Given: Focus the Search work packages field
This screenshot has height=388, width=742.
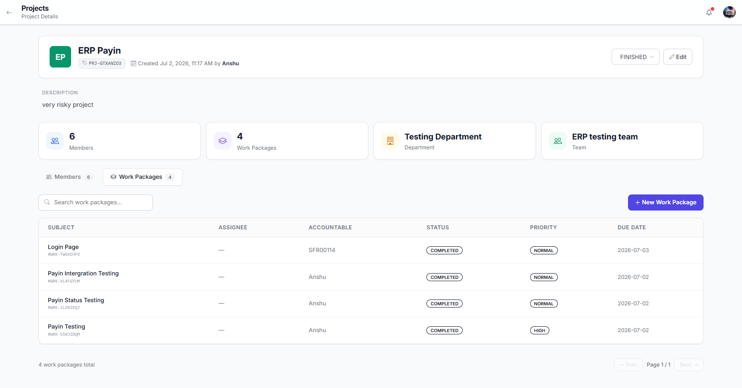Looking at the screenshot, I should 96,202.
